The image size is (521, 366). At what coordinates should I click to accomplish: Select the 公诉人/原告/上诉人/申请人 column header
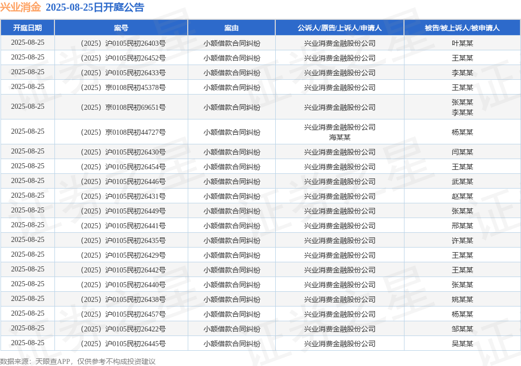point(339,28)
